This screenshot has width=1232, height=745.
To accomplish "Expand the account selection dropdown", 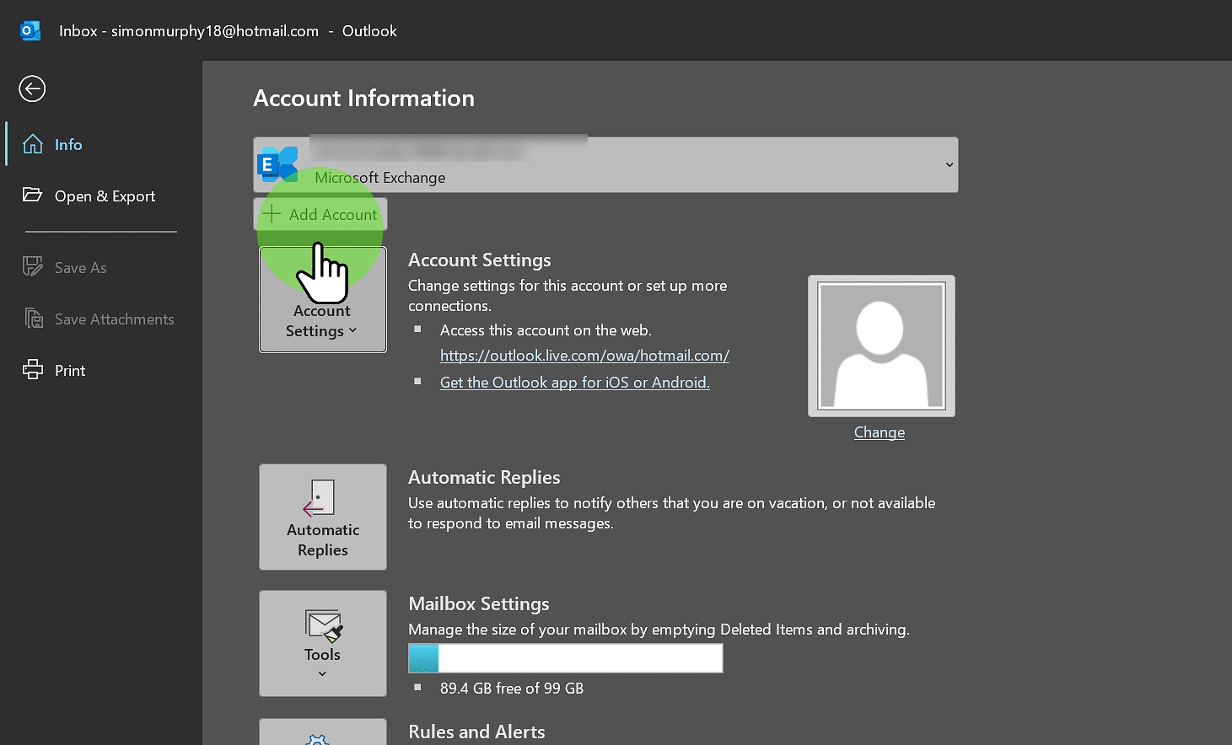I will click(948, 164).
